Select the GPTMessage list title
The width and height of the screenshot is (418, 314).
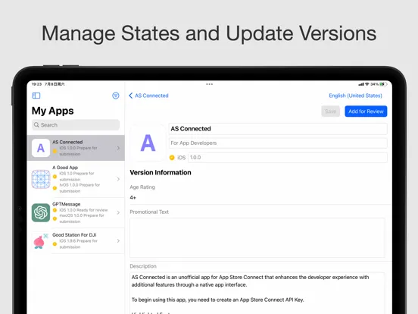coord(67,204)
